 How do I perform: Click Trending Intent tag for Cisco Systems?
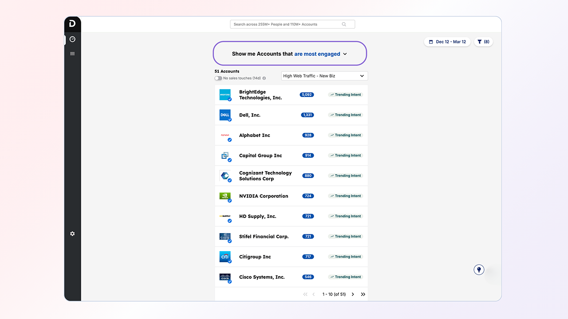(345, 277)
